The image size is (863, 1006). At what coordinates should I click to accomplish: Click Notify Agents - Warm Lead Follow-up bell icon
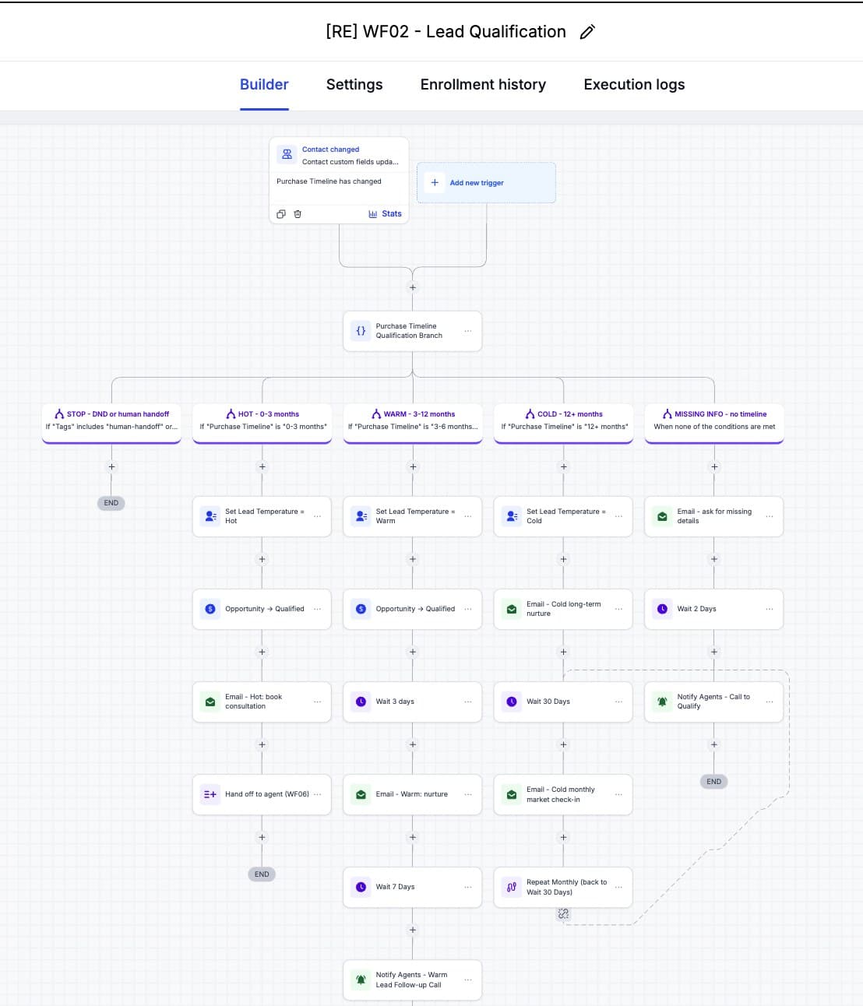pos(361,980)
